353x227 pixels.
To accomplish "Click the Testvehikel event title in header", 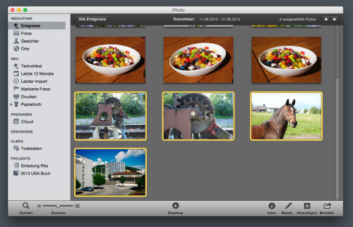I will click(183, 19).
